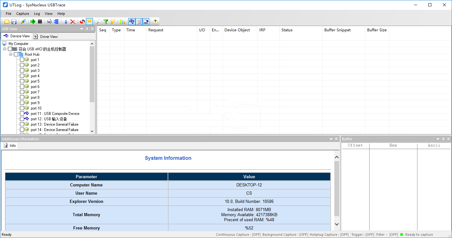Pin the Buffer panel
The width and height of the screenshot is (452, 238).
(x=443, y=139)
